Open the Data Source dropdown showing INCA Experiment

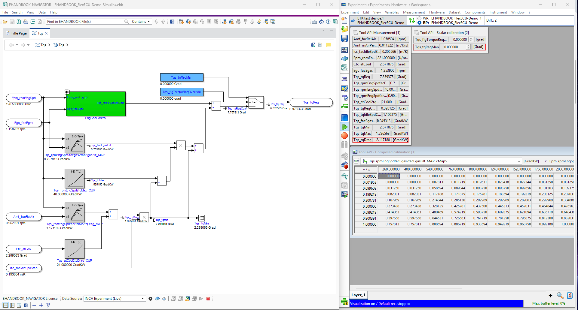point(142,298)
